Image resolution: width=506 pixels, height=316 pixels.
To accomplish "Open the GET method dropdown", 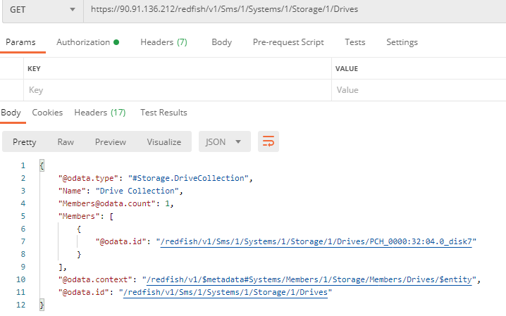I will click(x=41, y=10).
